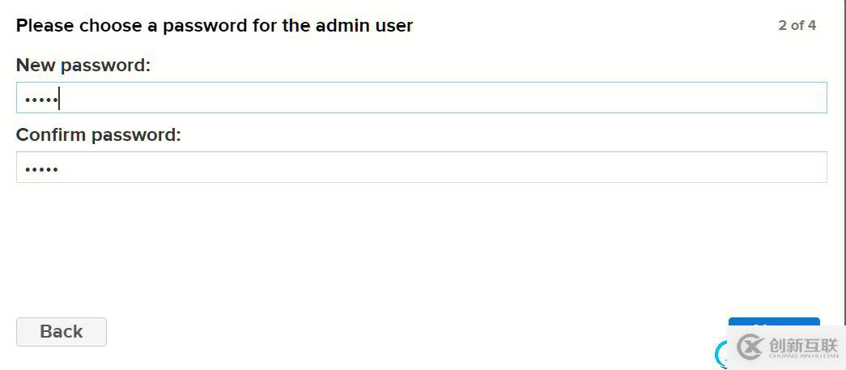The width and height of the screenshot is (846, 370).
Task: Click the "Please choose a password" heading
Action: pyautogui.click(x=215, y=26)
